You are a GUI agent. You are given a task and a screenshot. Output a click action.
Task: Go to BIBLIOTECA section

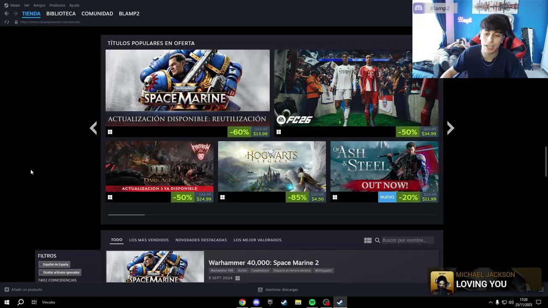tap(61, 14)
